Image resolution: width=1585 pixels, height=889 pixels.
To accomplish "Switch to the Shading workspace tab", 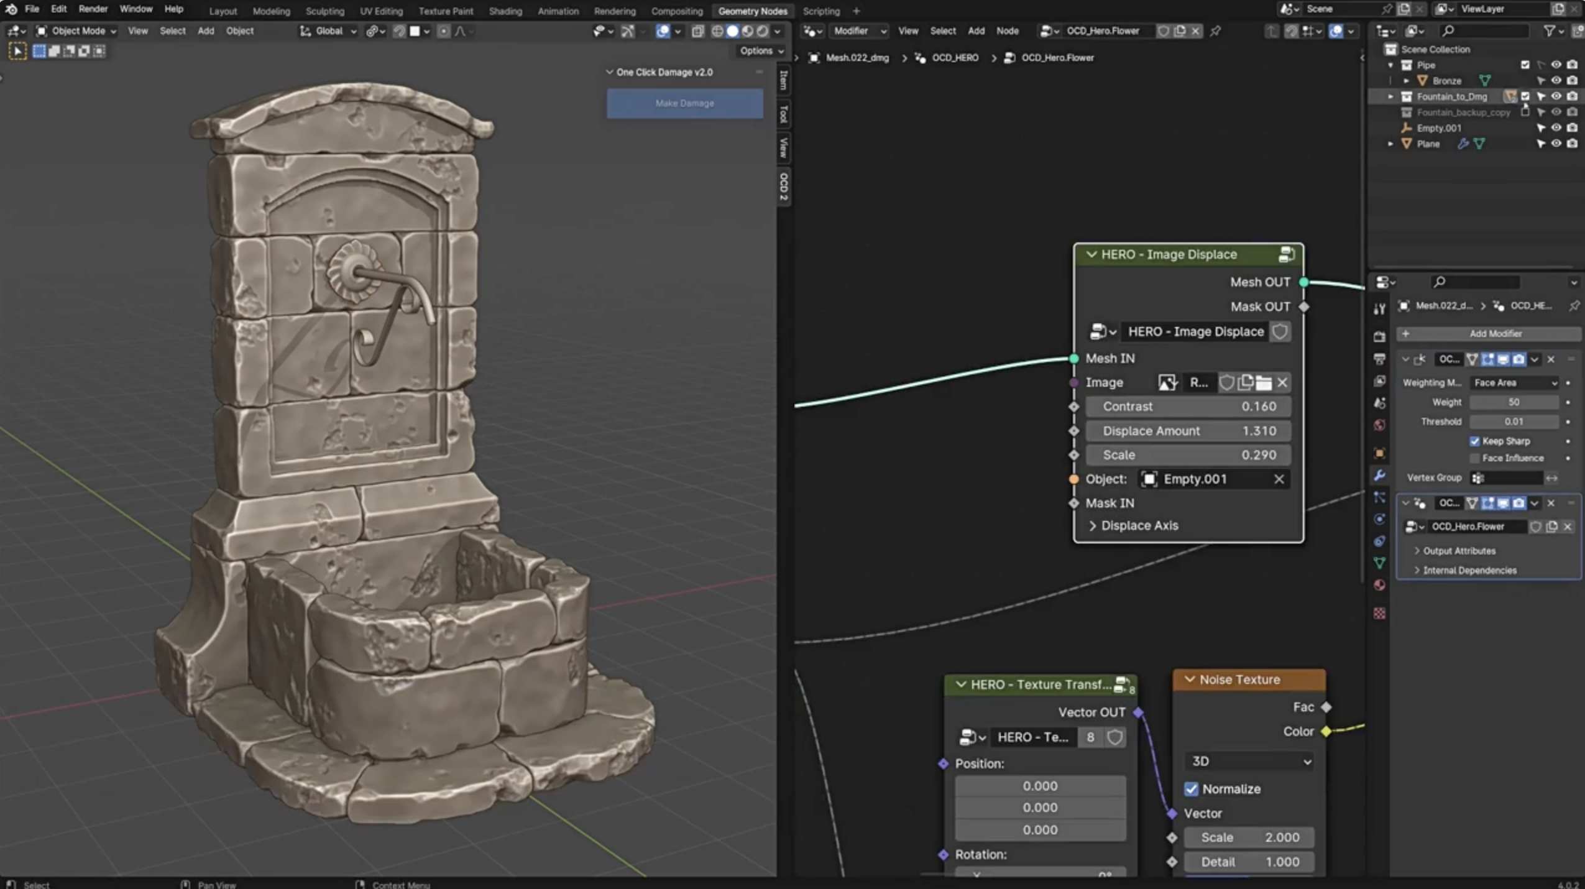I will tap(505, 11).
